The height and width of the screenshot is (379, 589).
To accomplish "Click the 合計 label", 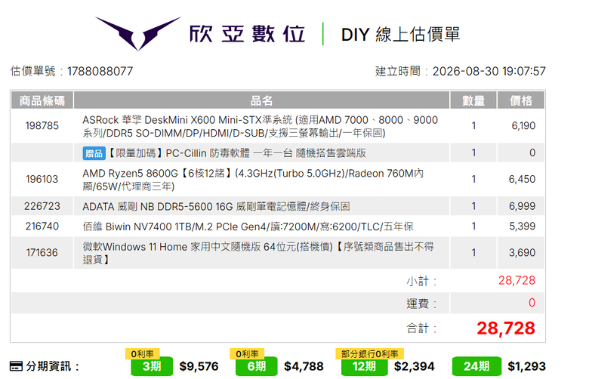I will click(421, 328).
